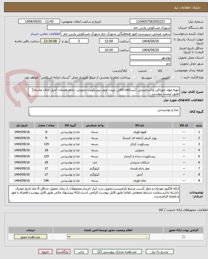Viewport: 208px width, 259px height.
Task: Click the response deadline date 1404/09/05
Action: (150, 41)
